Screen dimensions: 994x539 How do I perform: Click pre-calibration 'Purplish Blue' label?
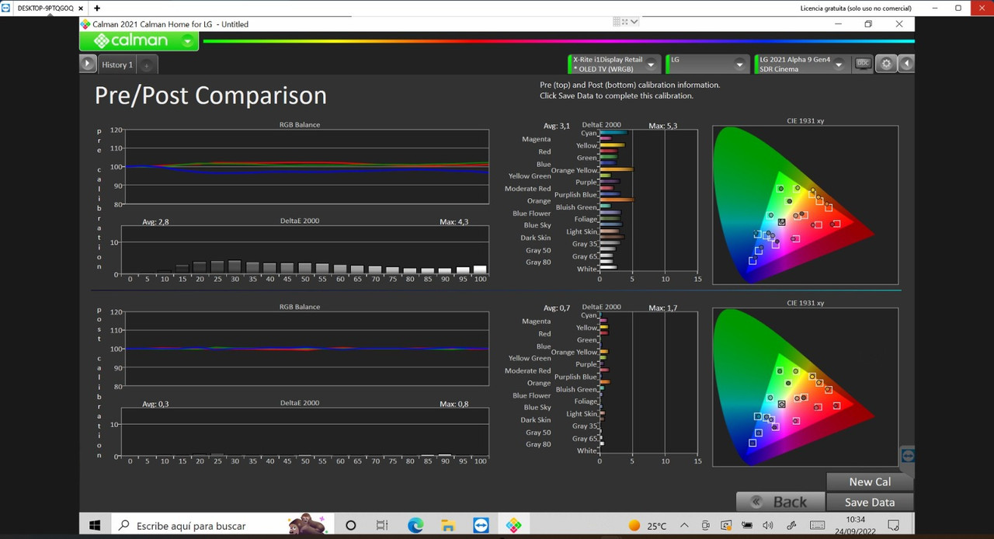point(575,195)
